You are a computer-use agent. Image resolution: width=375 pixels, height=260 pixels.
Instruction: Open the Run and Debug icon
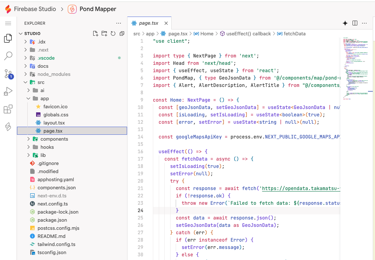point(8,91)
